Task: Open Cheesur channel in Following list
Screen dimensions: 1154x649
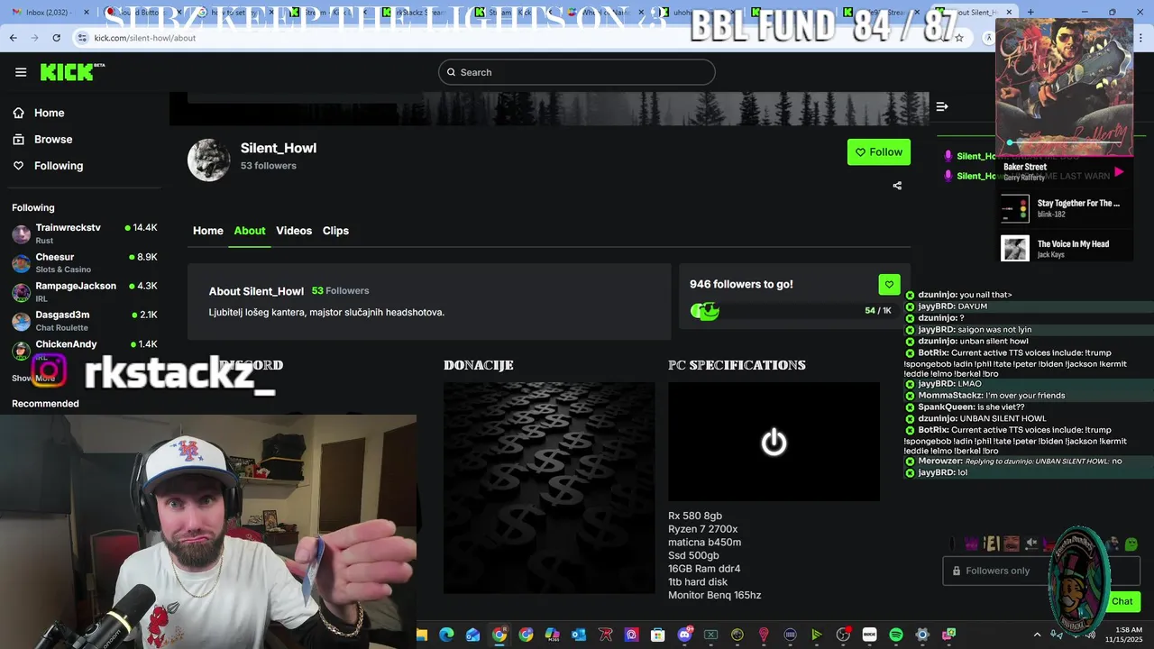Action: [x=84, y=262]
